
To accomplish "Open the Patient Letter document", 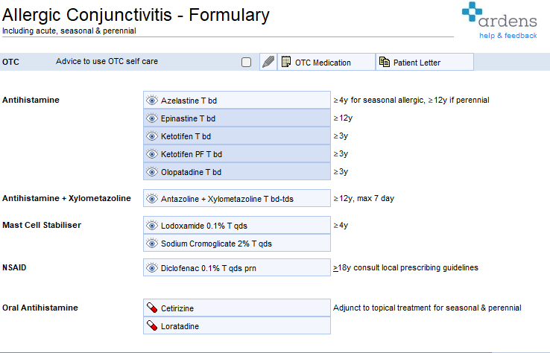I will (x=424, y=63).
